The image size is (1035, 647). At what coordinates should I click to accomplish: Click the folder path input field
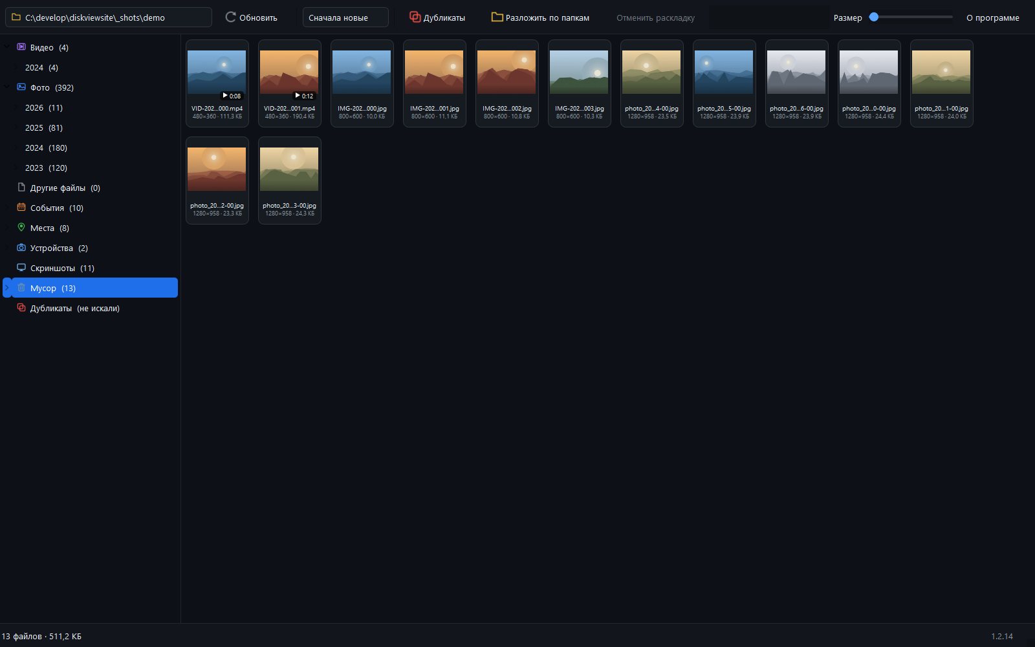pyautogui.click(x=109, y=17)
